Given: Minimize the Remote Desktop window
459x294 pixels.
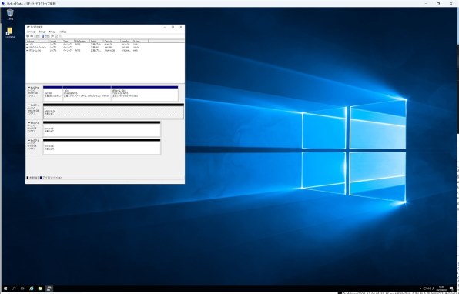Looking at the screenshot, I should coord(426,4).
